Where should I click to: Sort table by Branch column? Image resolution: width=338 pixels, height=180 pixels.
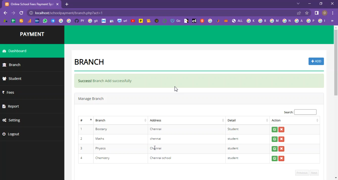[120, 120]
